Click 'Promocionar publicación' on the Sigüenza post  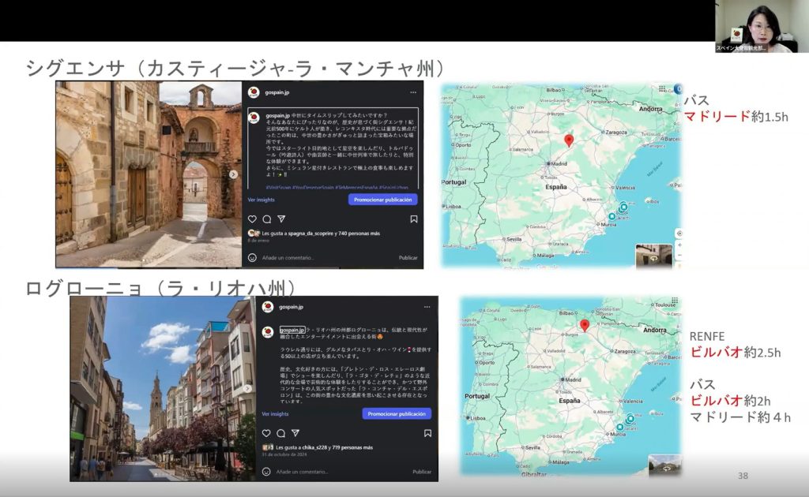tap(382, 200)
